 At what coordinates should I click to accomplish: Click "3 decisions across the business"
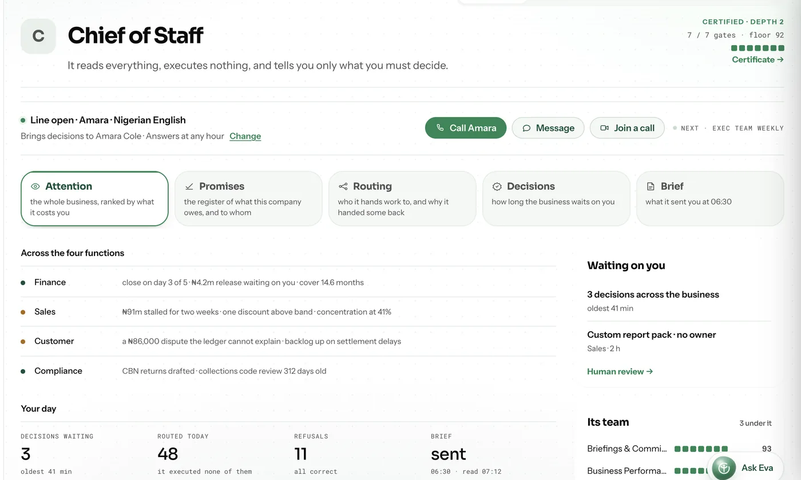[x=653, y=295]
